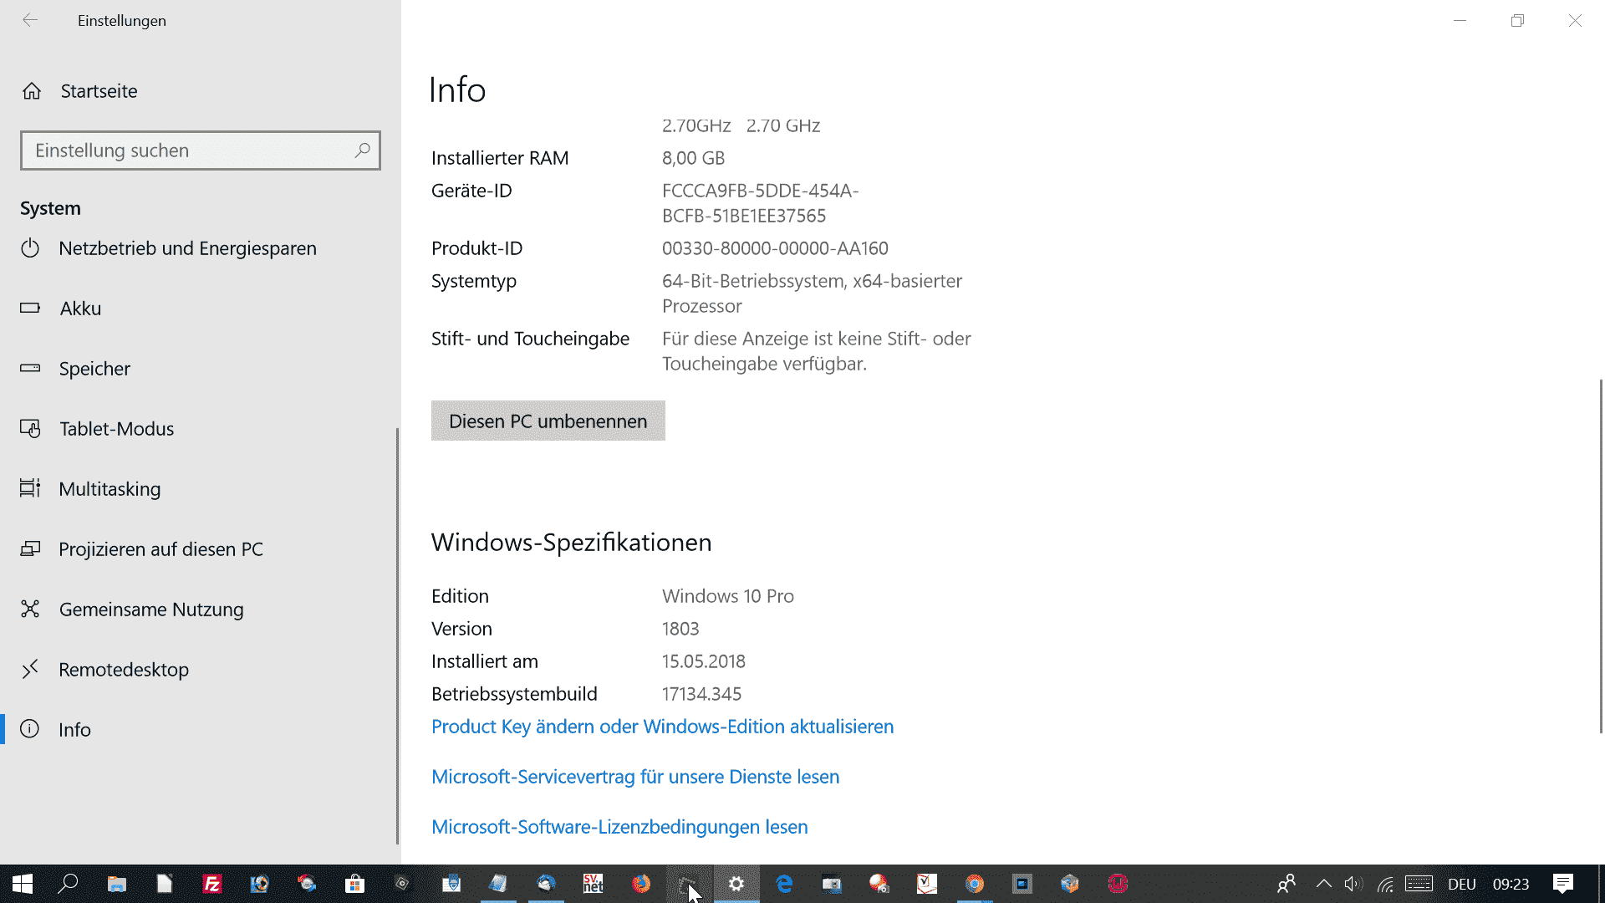Show hidden tray icons with the chevron
Viewport: 1605px width, 903px height.
[x=1324, y=884]
